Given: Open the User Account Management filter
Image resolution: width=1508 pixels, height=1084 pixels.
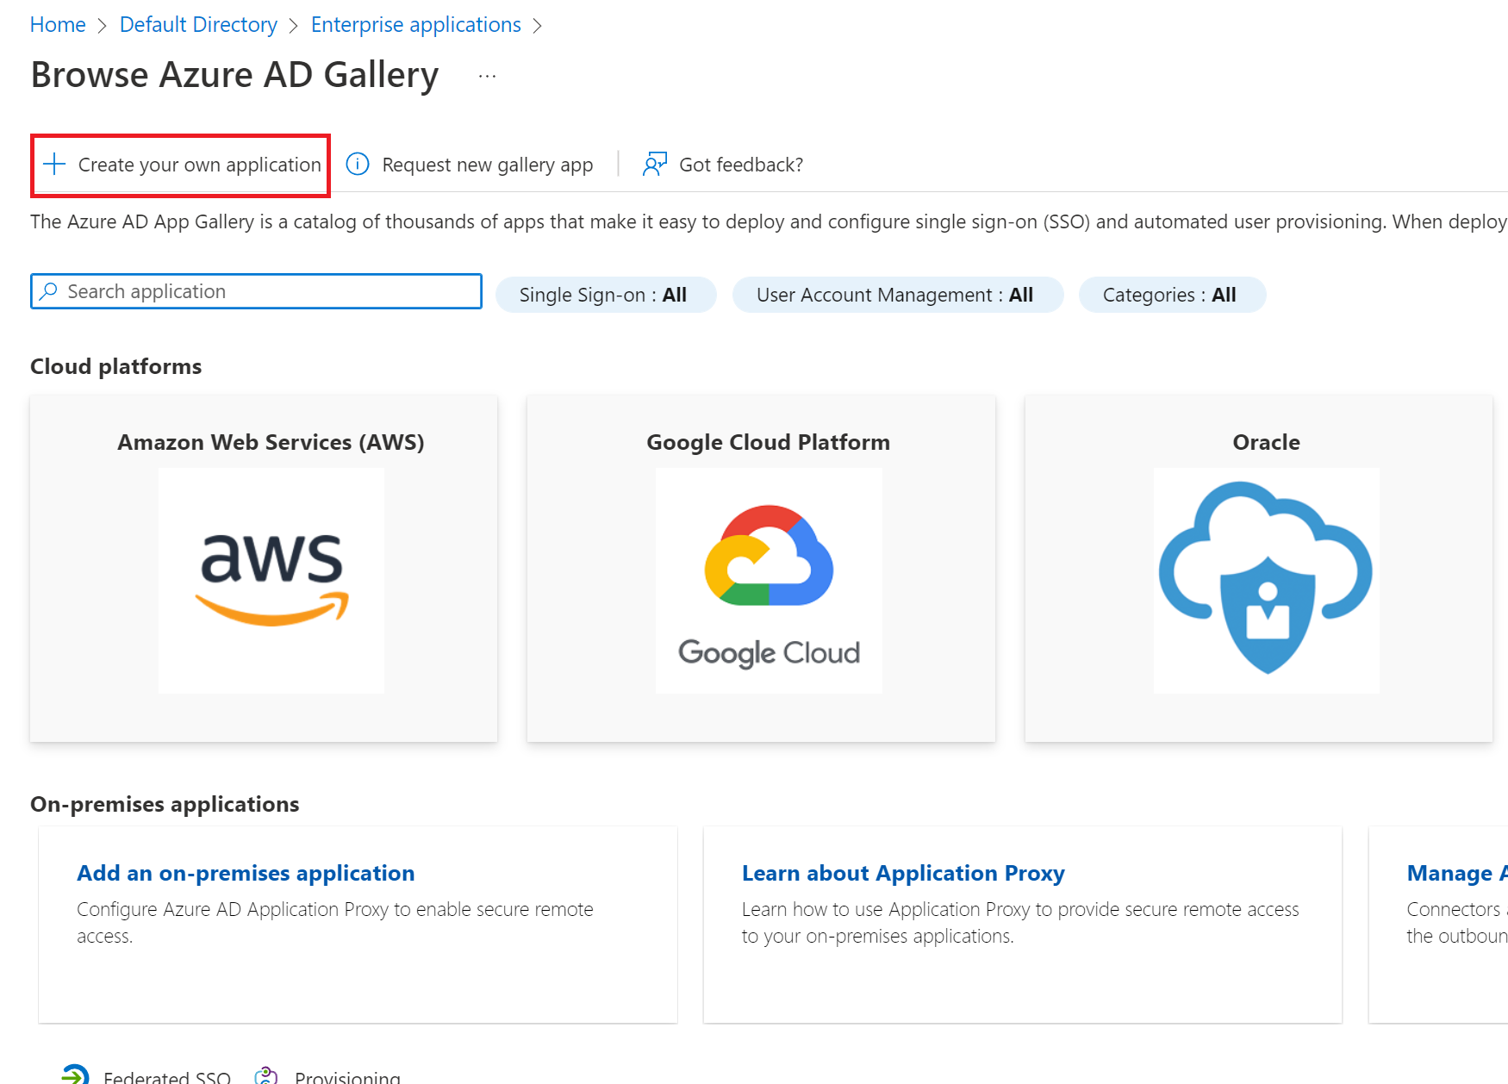Looking at the screenshot, I should point(898,295).
